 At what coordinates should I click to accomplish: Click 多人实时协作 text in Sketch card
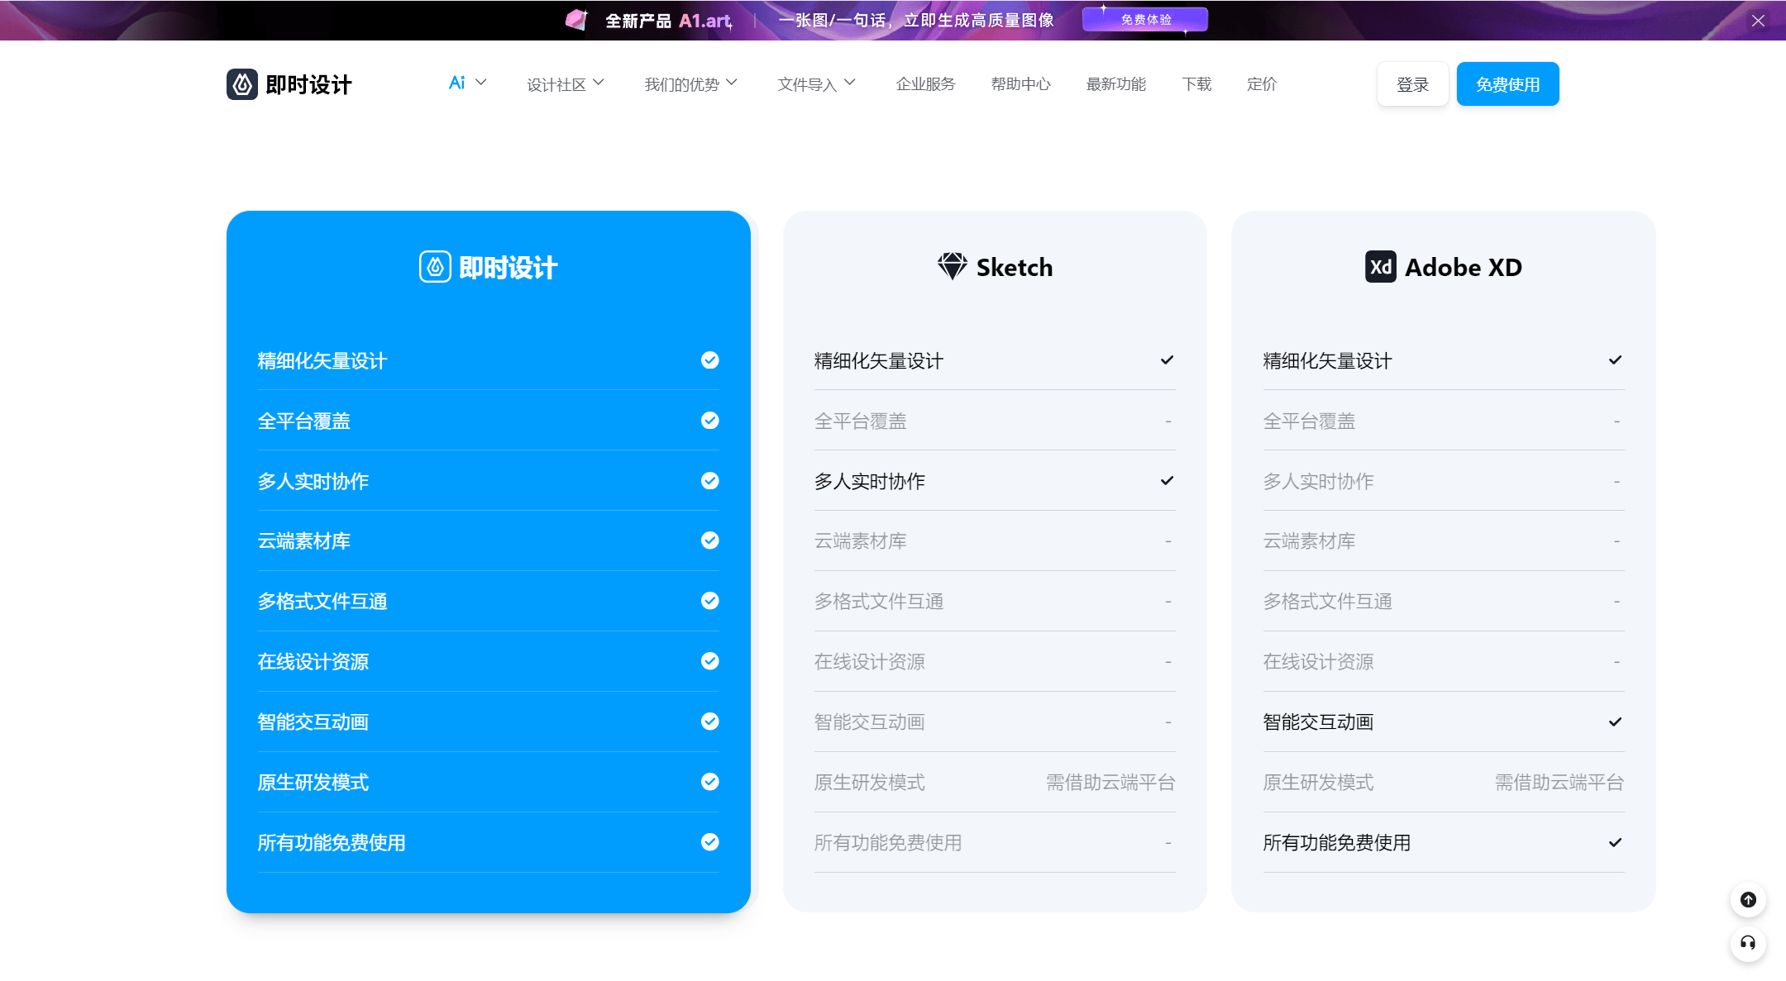click(x=870, y=482)
